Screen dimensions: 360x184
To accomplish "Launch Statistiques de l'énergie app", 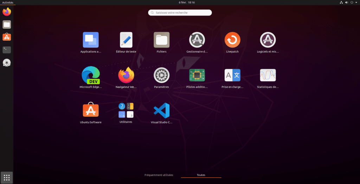I will (x=268, y=75).
